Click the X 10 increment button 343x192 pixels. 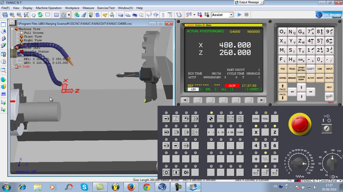tap(221, 132)
